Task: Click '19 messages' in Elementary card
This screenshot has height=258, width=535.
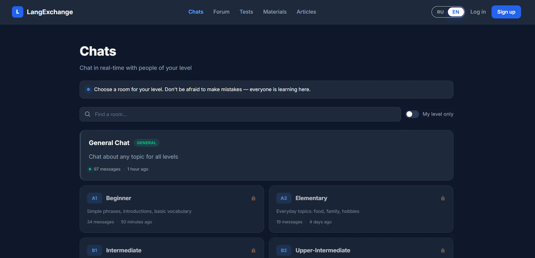Action: (x=289, y=222)
